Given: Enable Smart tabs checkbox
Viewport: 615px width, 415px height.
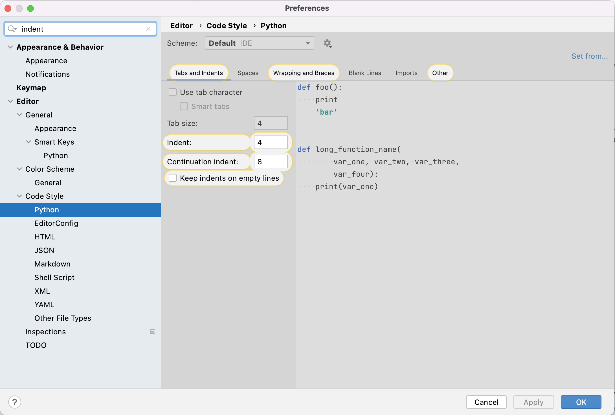Looking at the screenshot, I should (184, 106).
